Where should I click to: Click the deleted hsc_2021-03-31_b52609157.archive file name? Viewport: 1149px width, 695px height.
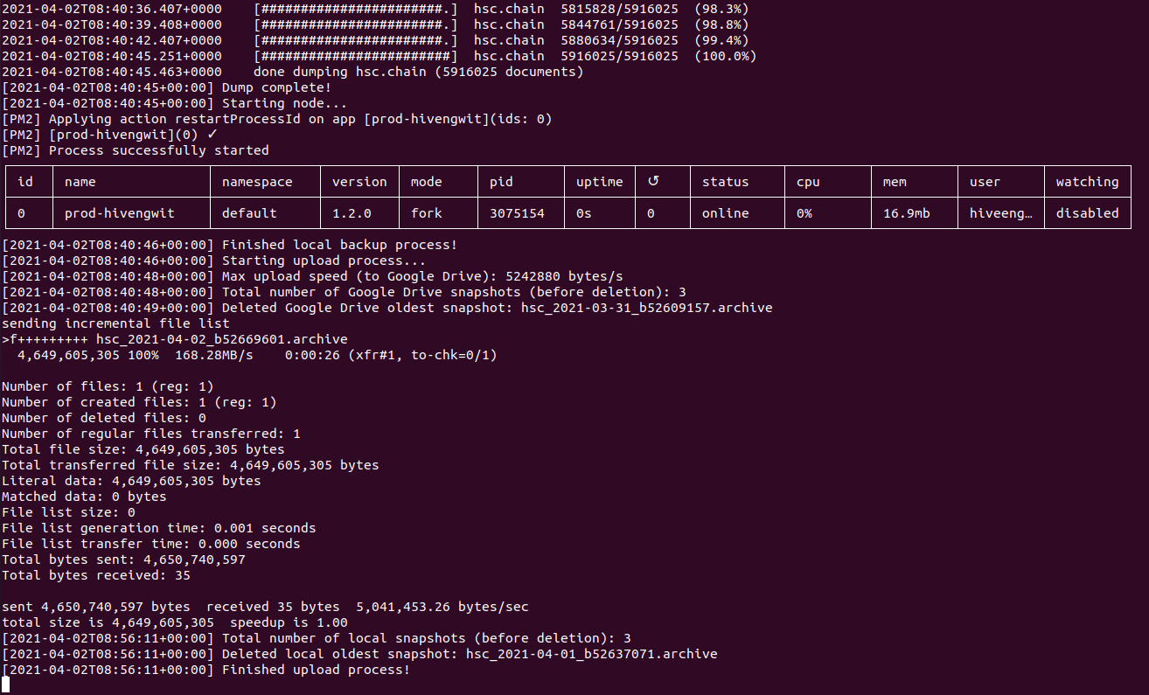(647, 308)
